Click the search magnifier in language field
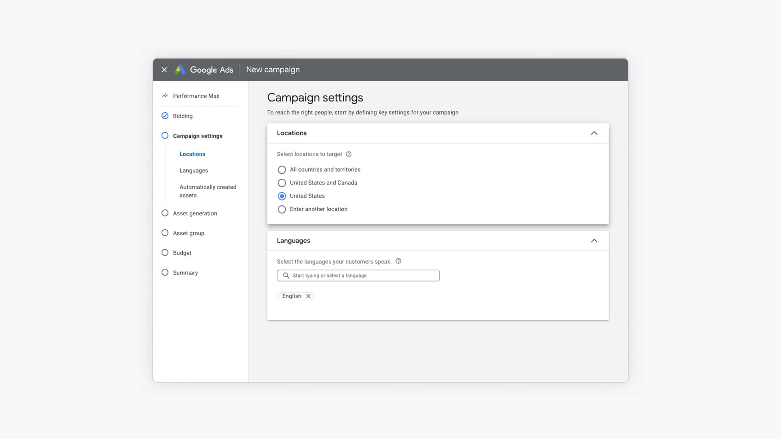 pyautogui.click(x=286, y=276)
